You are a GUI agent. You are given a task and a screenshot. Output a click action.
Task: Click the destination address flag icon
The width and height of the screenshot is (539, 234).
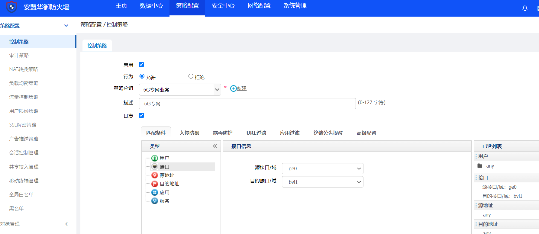pos(155,184)
